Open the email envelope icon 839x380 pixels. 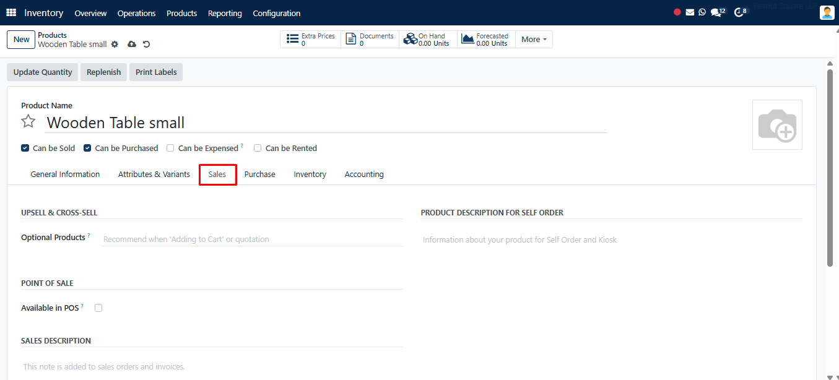[x=690, y=12]
